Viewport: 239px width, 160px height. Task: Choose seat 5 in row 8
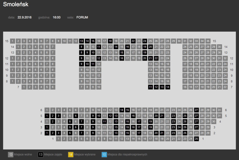(x=35, y=81)
